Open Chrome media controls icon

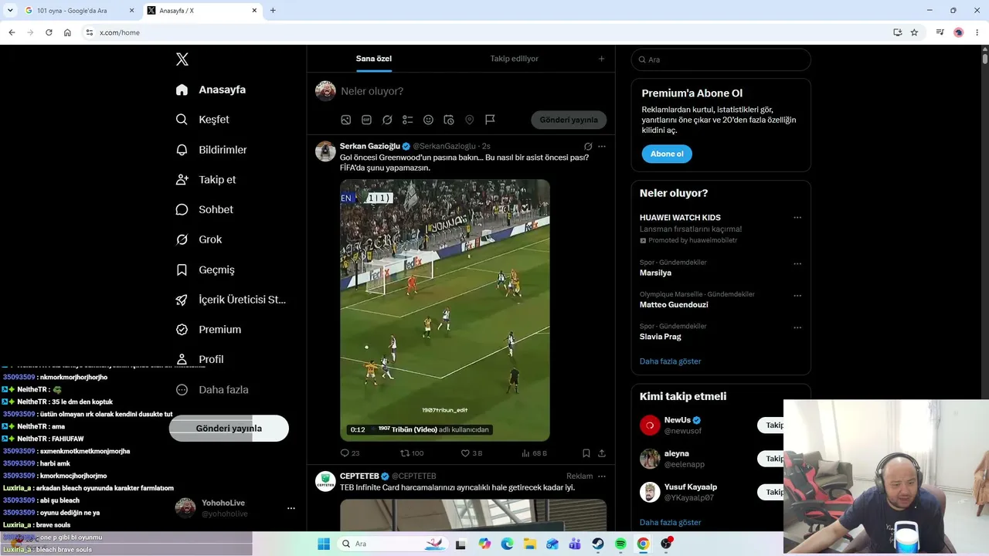pos(940,32)
